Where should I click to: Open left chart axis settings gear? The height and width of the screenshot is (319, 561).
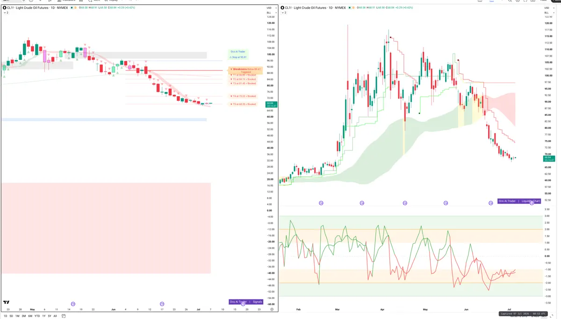coord(272,309)
